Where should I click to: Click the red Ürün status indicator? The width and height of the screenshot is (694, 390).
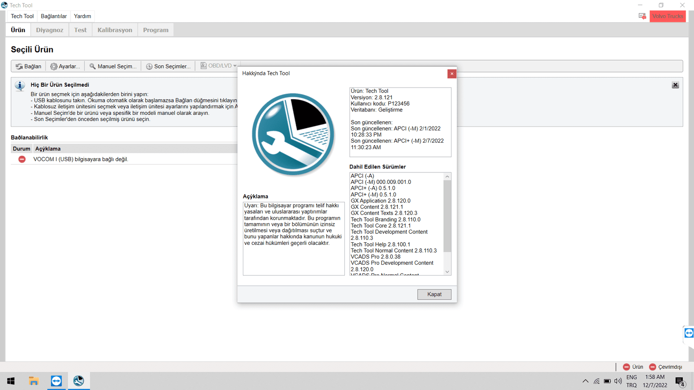point(626,367)
